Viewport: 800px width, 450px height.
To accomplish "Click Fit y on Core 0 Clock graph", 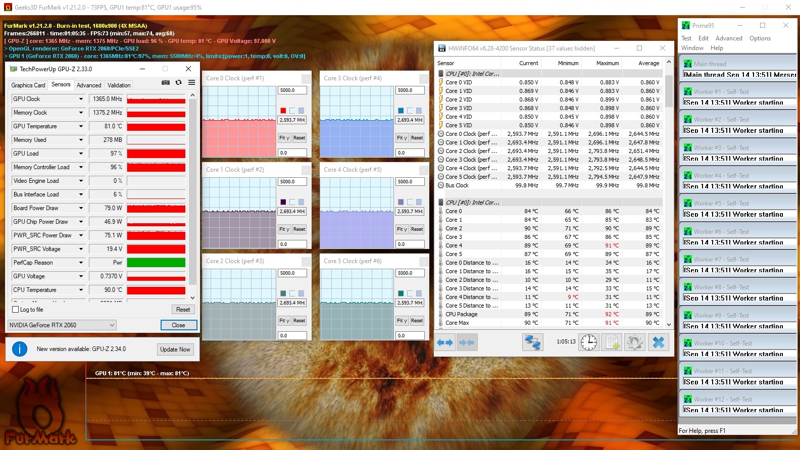I will tap(284, 138).
